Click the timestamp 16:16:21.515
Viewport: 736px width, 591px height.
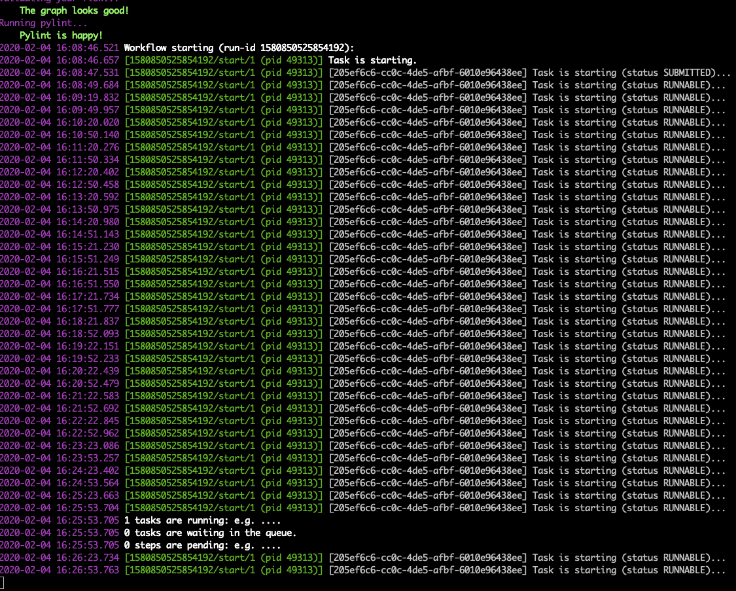(x=88, y=272)
